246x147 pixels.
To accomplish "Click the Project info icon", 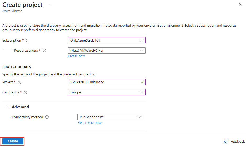I will coord(20,82).
